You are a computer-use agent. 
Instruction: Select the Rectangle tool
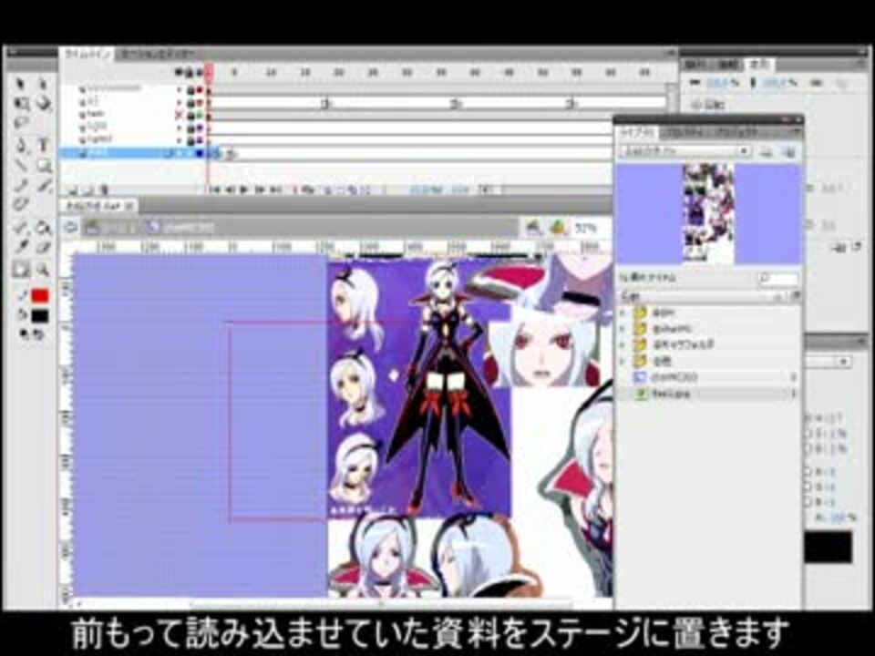click(43, 165)
